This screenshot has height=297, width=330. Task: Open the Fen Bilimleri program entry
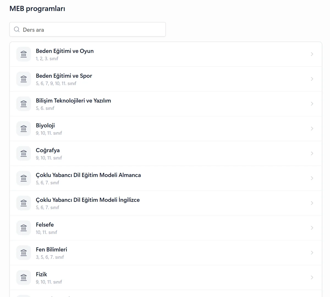(166, 253)
